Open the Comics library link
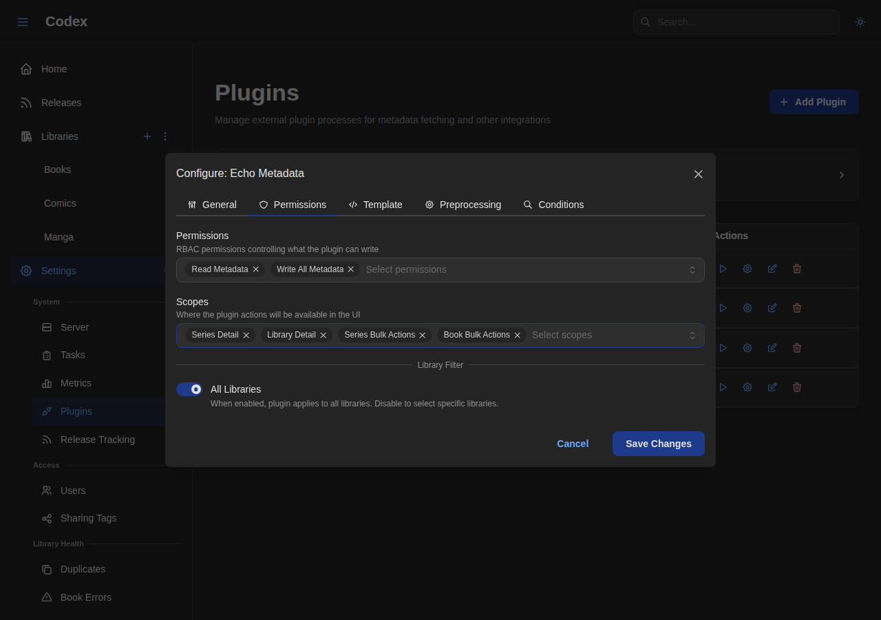The image size is (881, 620). click(x=60, y=203)
